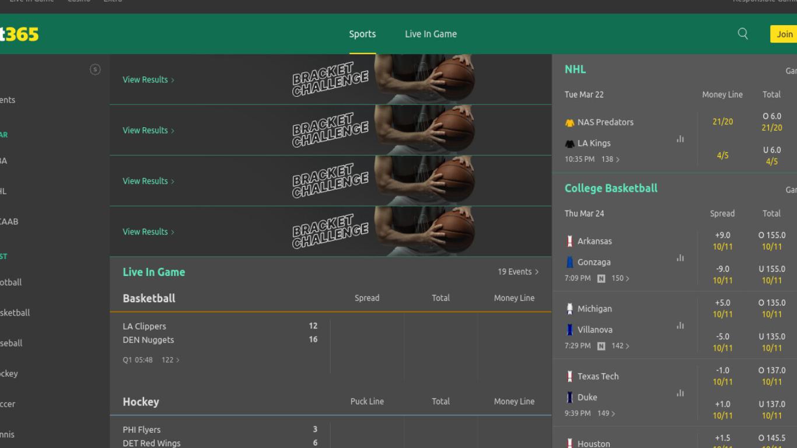Select Over 6.0 total at 21/20
This screenshot has height=448, width=797.
pos(771,122)
